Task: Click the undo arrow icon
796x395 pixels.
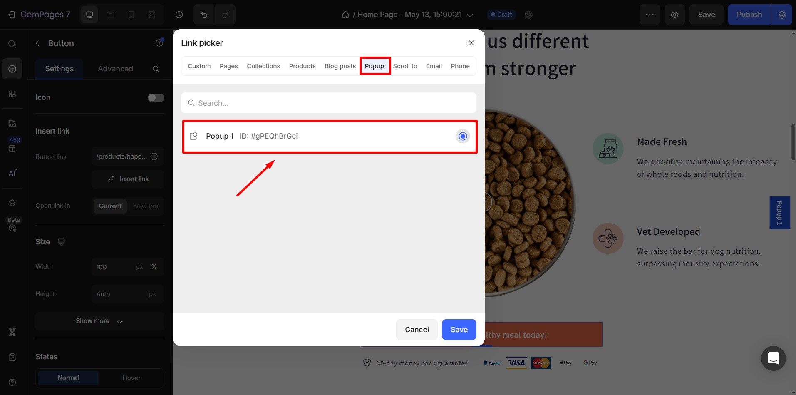Action: [x=203, y=14]
